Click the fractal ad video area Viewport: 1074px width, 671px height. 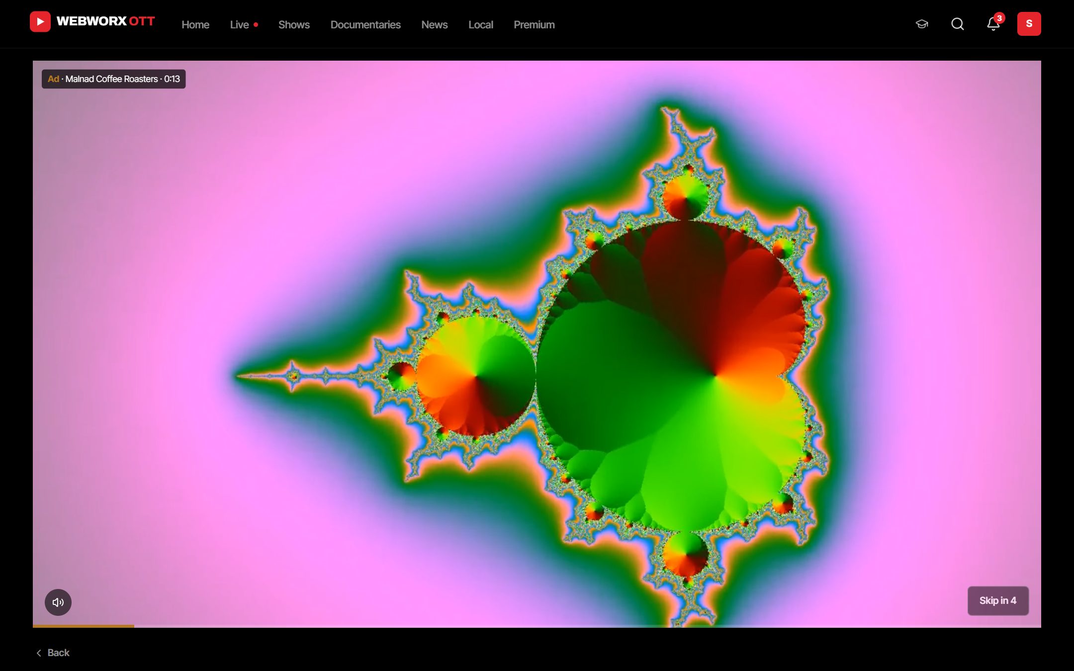coord(537,344)
